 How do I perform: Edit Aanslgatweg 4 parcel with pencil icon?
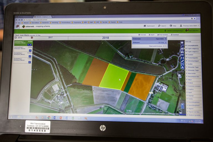[30, 50]
